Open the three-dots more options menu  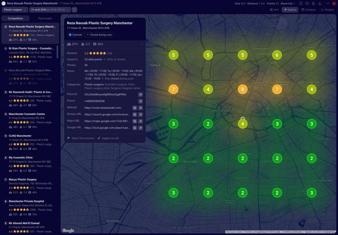[328, 3]
